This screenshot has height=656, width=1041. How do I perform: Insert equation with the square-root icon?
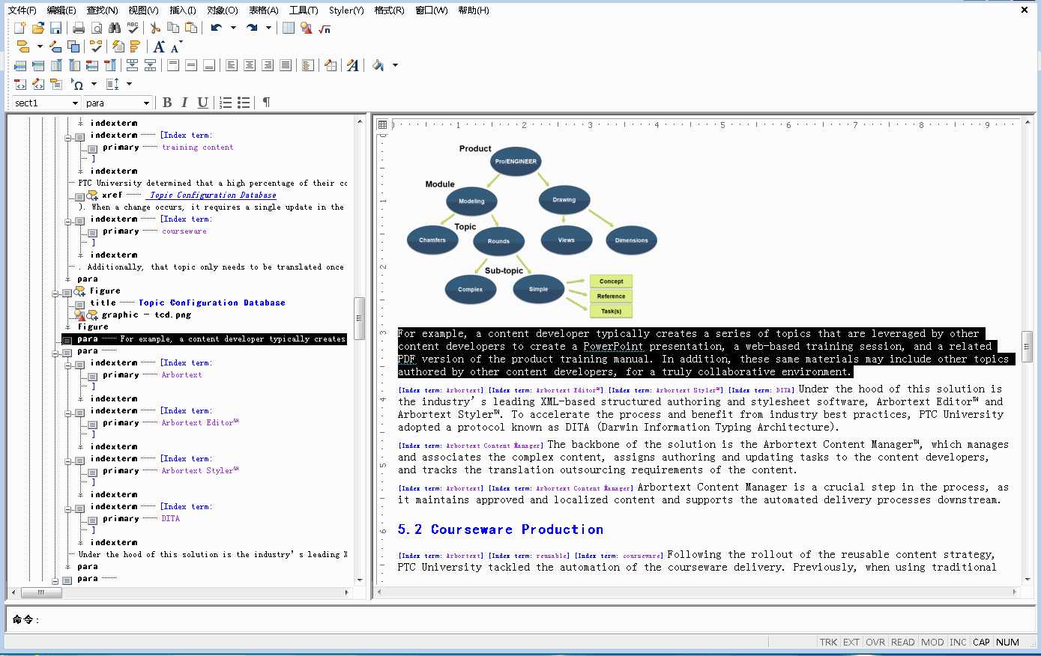point(325,28)
